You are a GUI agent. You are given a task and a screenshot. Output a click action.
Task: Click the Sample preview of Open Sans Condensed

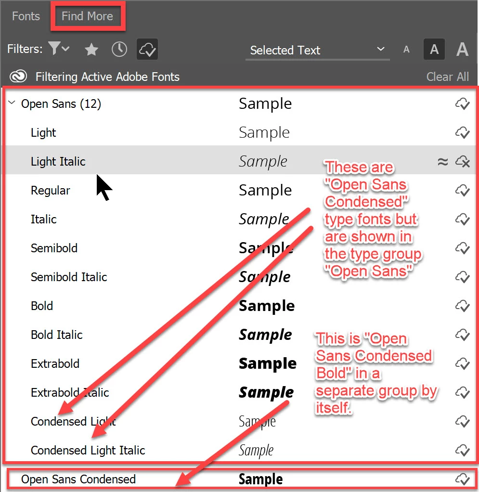coord(260,479)
